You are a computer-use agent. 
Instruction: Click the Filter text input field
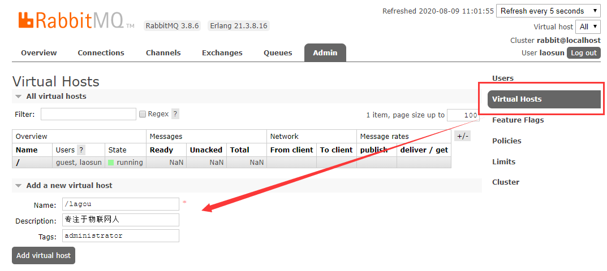tap(88, 115)
